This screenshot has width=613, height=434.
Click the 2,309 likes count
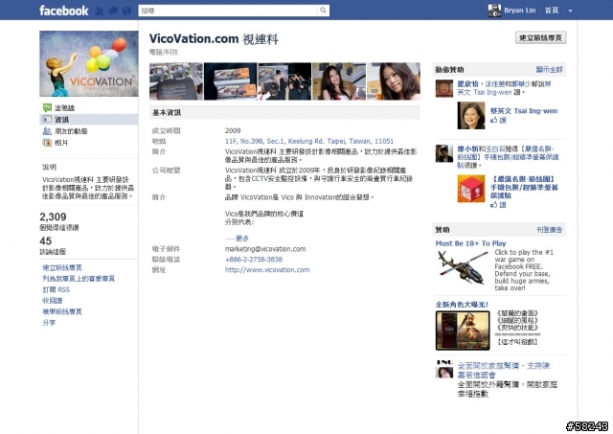(x=53, y=217)
